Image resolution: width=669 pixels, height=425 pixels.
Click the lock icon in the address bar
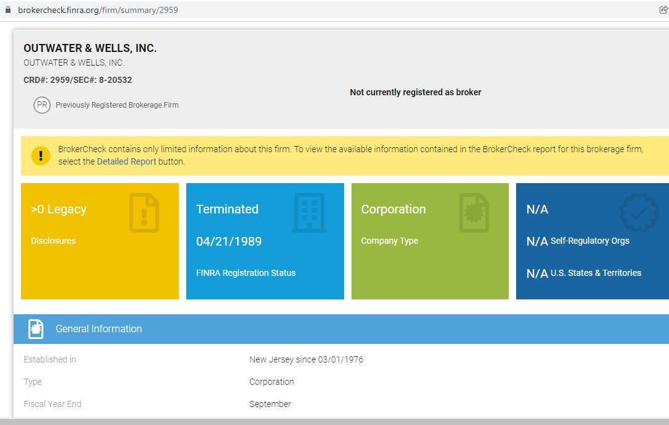[x=8, y=10]
